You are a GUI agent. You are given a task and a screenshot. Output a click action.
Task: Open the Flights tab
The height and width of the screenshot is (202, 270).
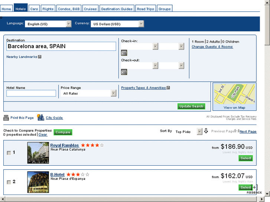[x=48, y=9]
